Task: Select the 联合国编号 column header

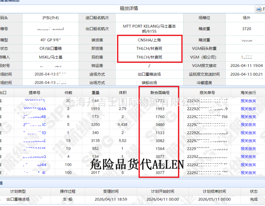Action: pyautogui.click(x=160, y=93)
